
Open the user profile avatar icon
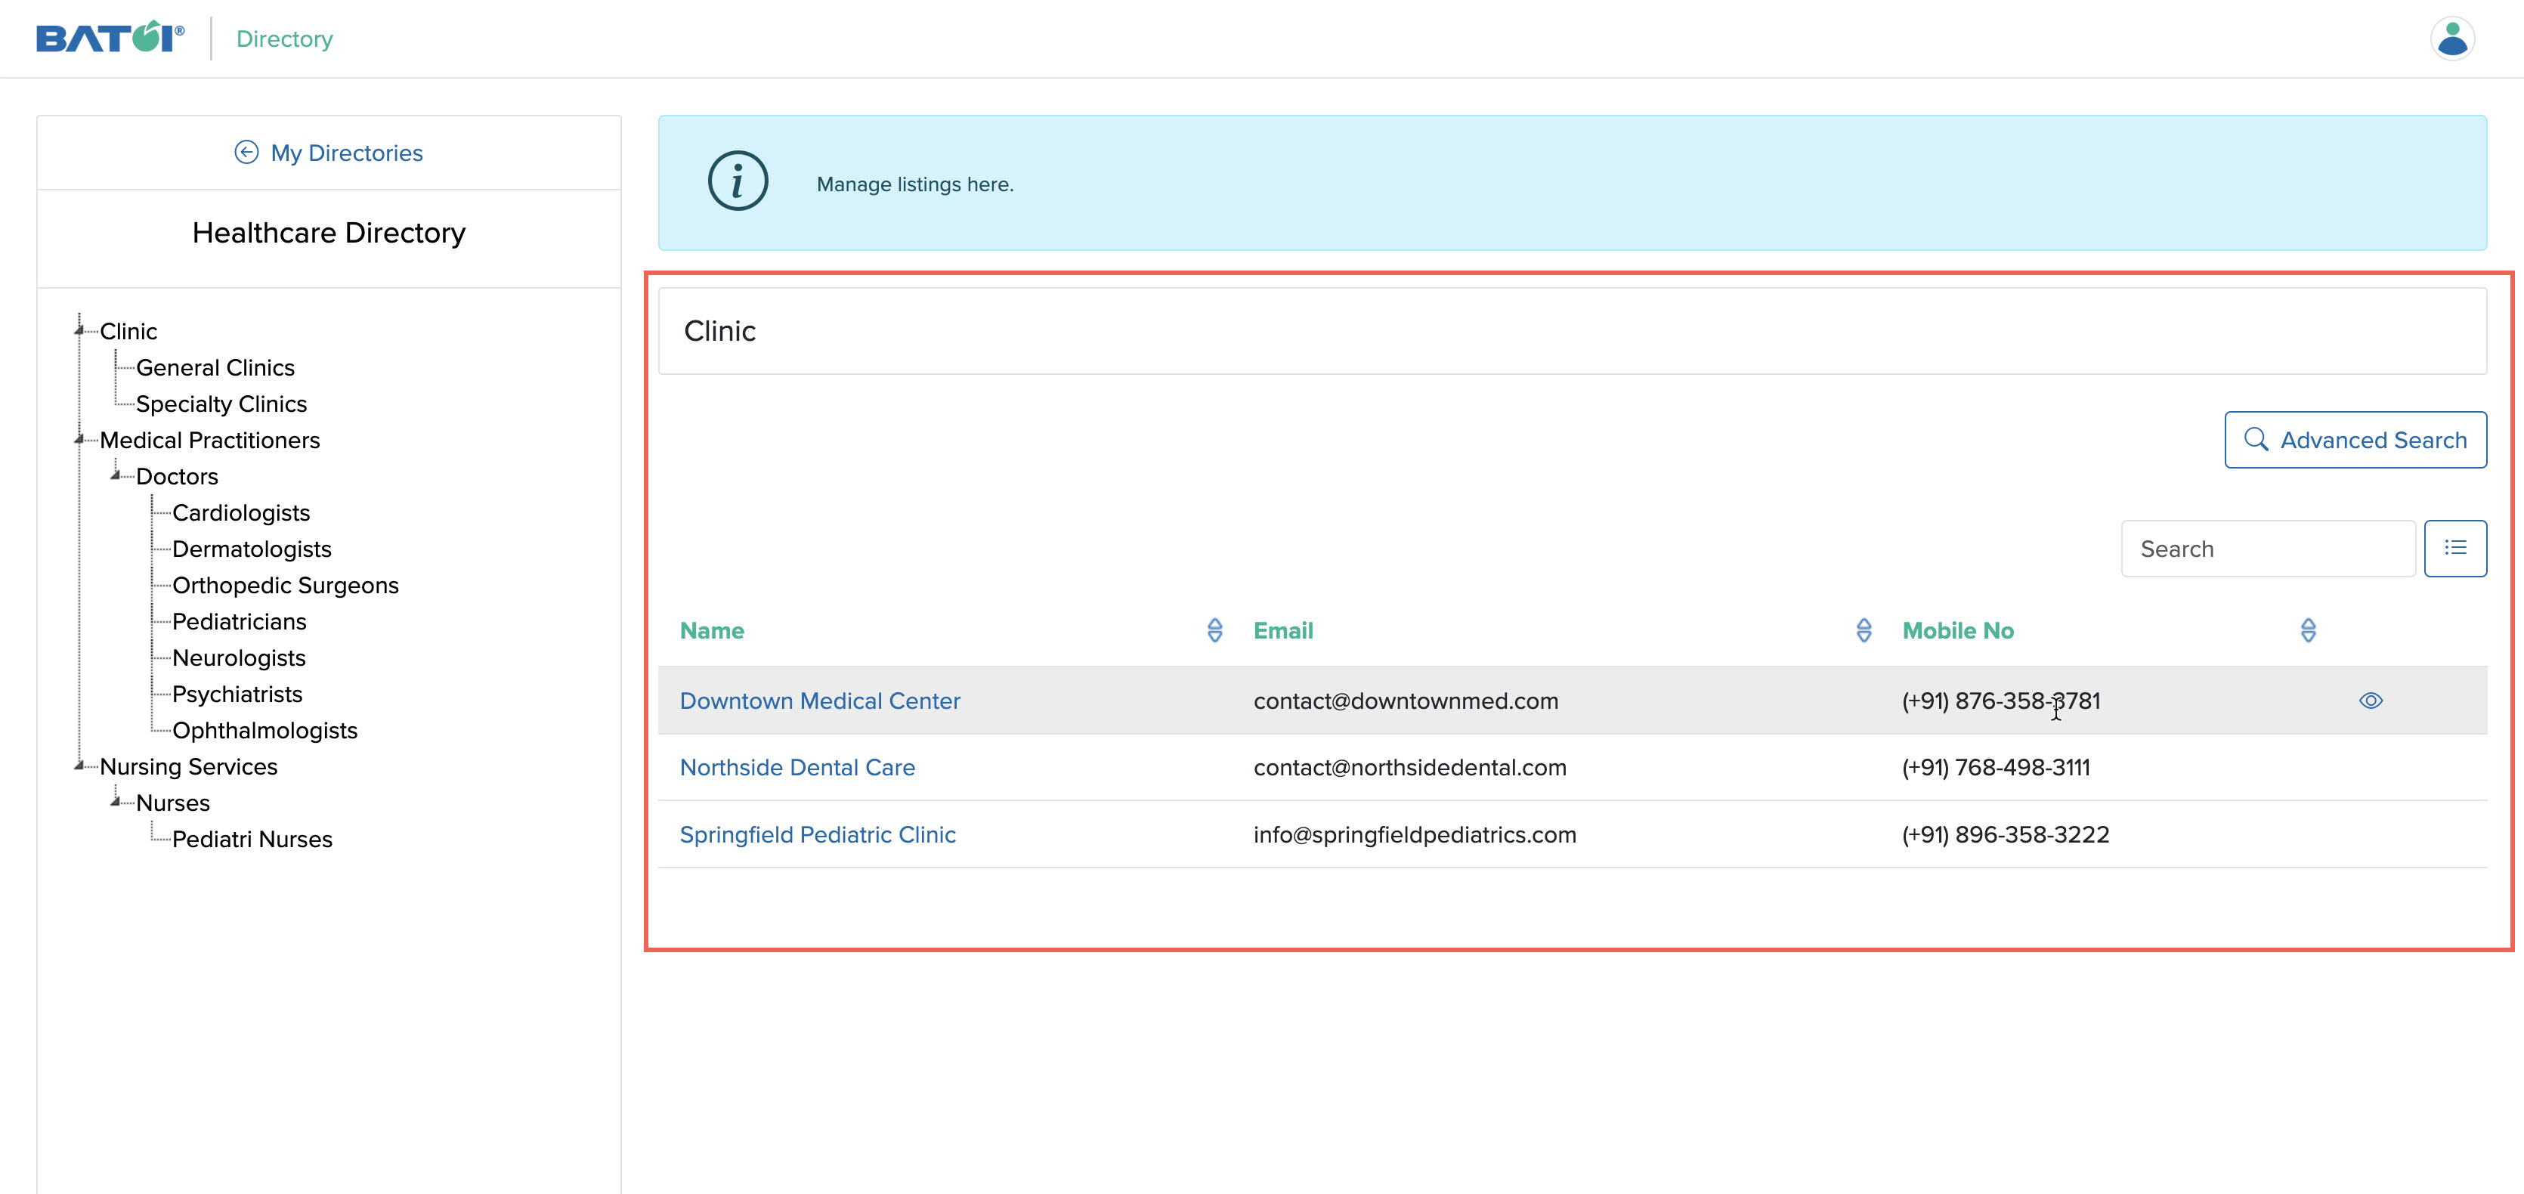(2451, 39)
